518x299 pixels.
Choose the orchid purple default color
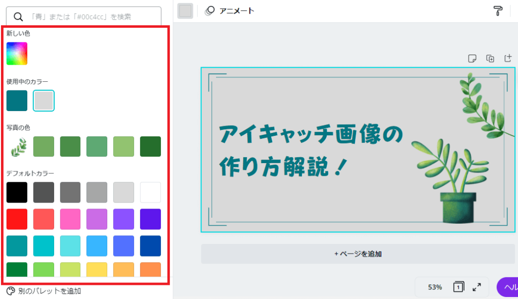click(x=97, y=219)
